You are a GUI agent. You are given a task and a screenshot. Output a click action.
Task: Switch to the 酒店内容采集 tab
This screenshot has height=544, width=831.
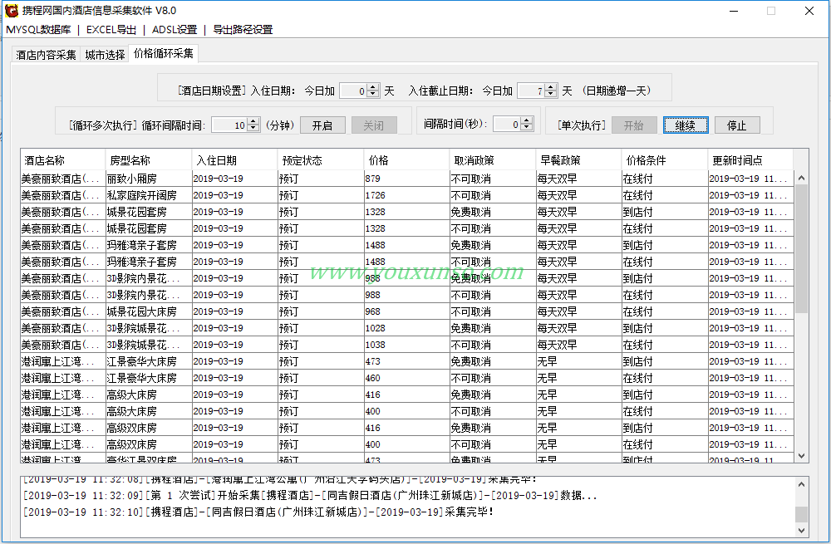pos(46,55)
